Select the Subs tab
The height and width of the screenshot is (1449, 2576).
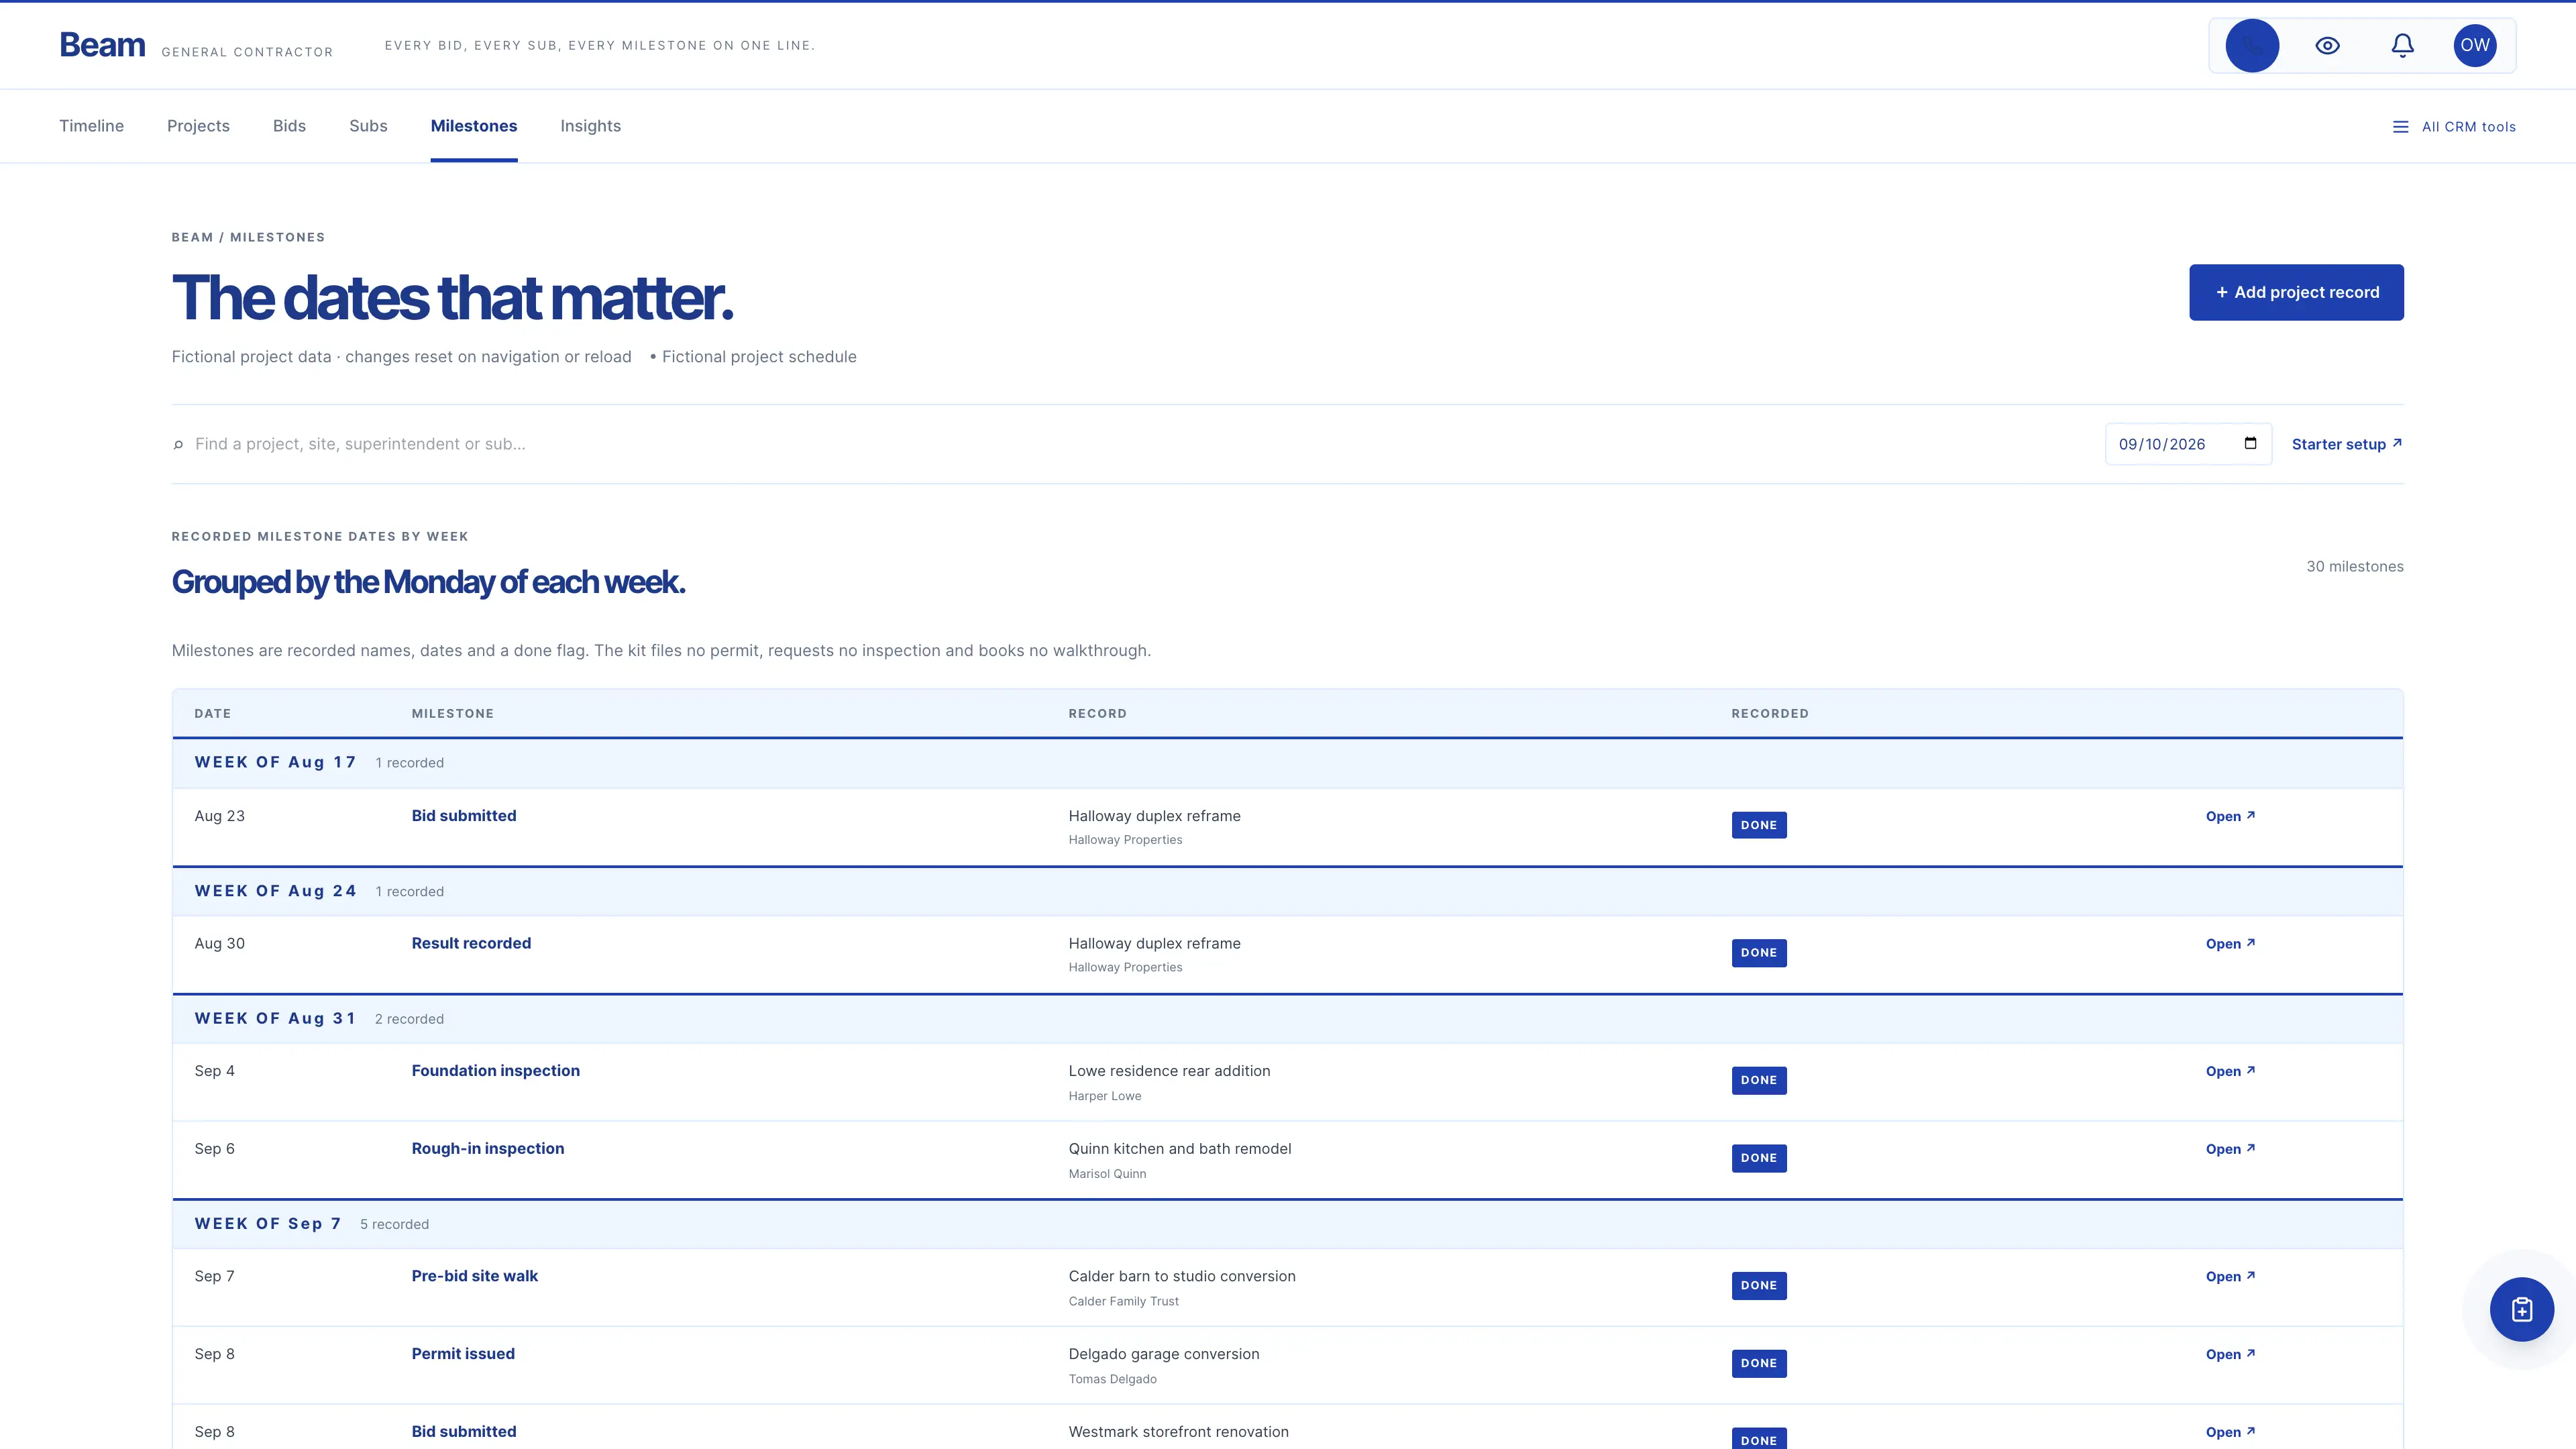pos(368,126)
